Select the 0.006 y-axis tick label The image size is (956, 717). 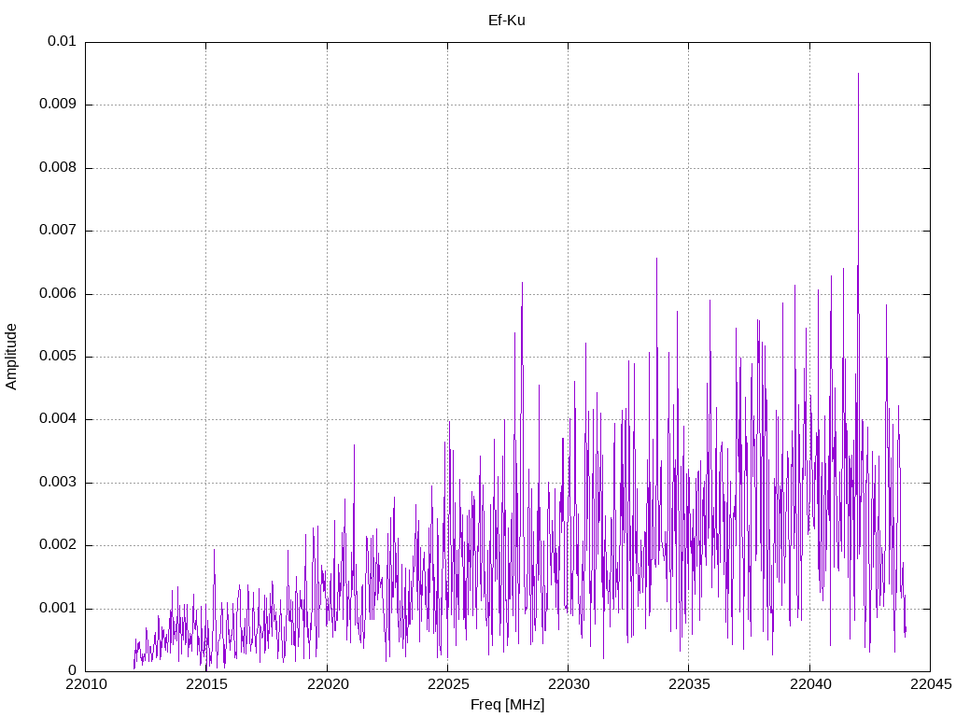click(x=57, y=294)
